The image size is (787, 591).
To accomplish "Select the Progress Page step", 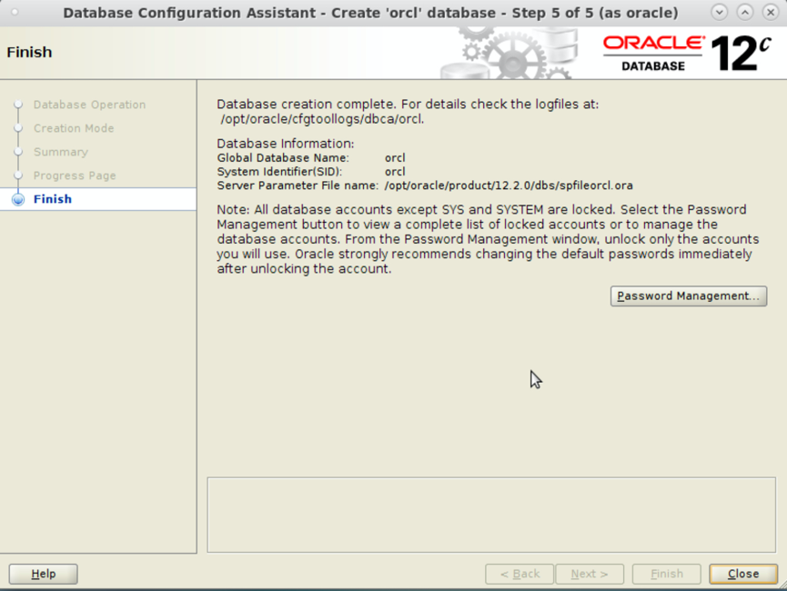I will pos(75,175).
